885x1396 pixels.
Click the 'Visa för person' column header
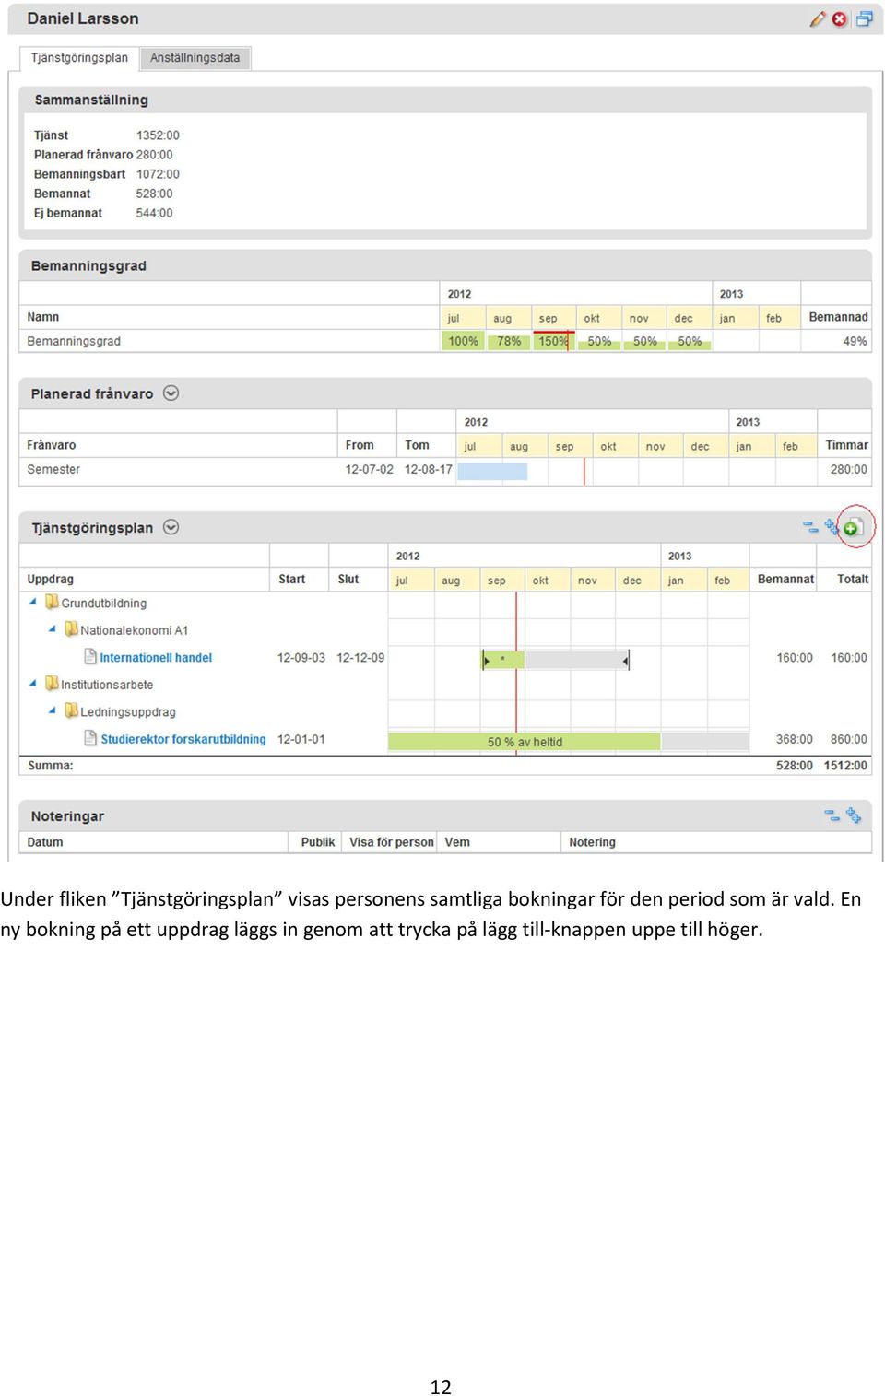(x=392, y=842)
